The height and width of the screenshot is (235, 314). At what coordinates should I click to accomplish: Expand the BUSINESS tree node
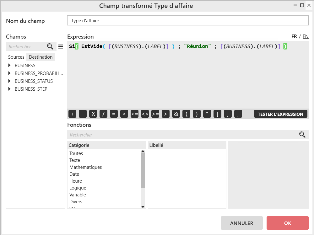pos(10,66)
